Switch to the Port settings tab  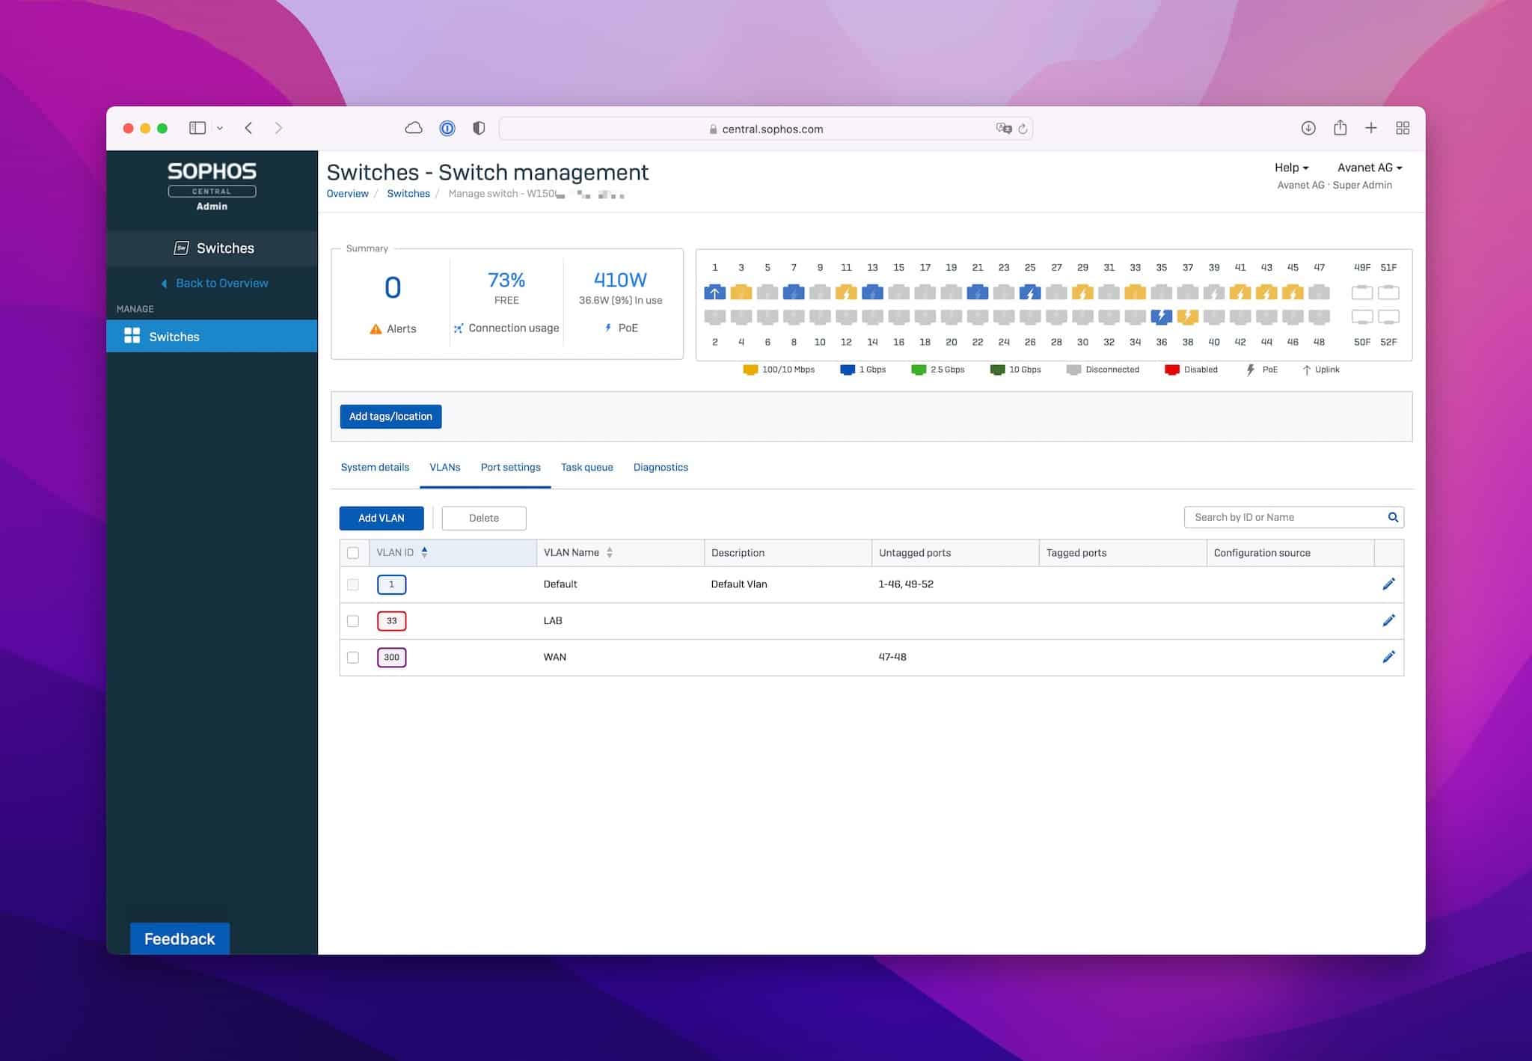pyautogui.click(x=510, y=467)
